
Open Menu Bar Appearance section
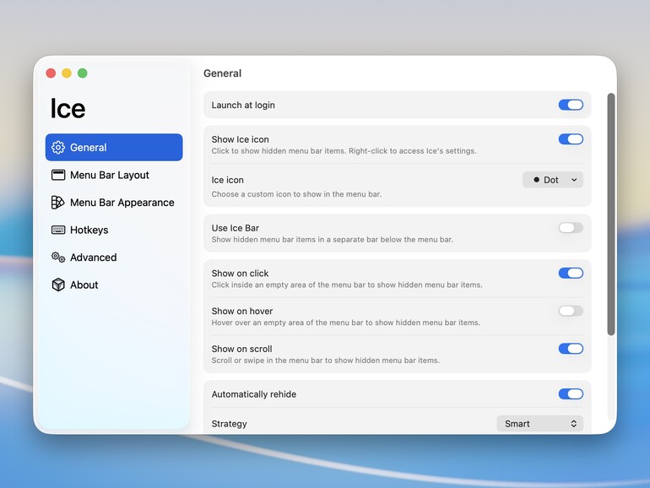pyautogui.click(x=114, y=203)
